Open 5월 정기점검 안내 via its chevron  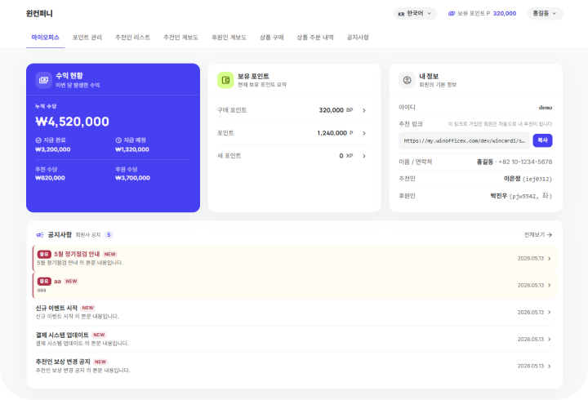click(550, 258)
